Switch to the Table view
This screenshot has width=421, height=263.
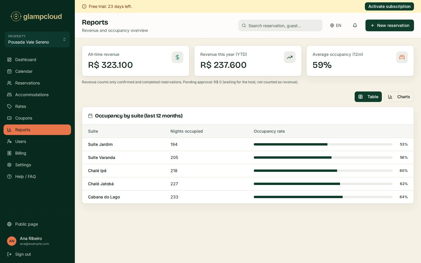[x=368, y=97]
